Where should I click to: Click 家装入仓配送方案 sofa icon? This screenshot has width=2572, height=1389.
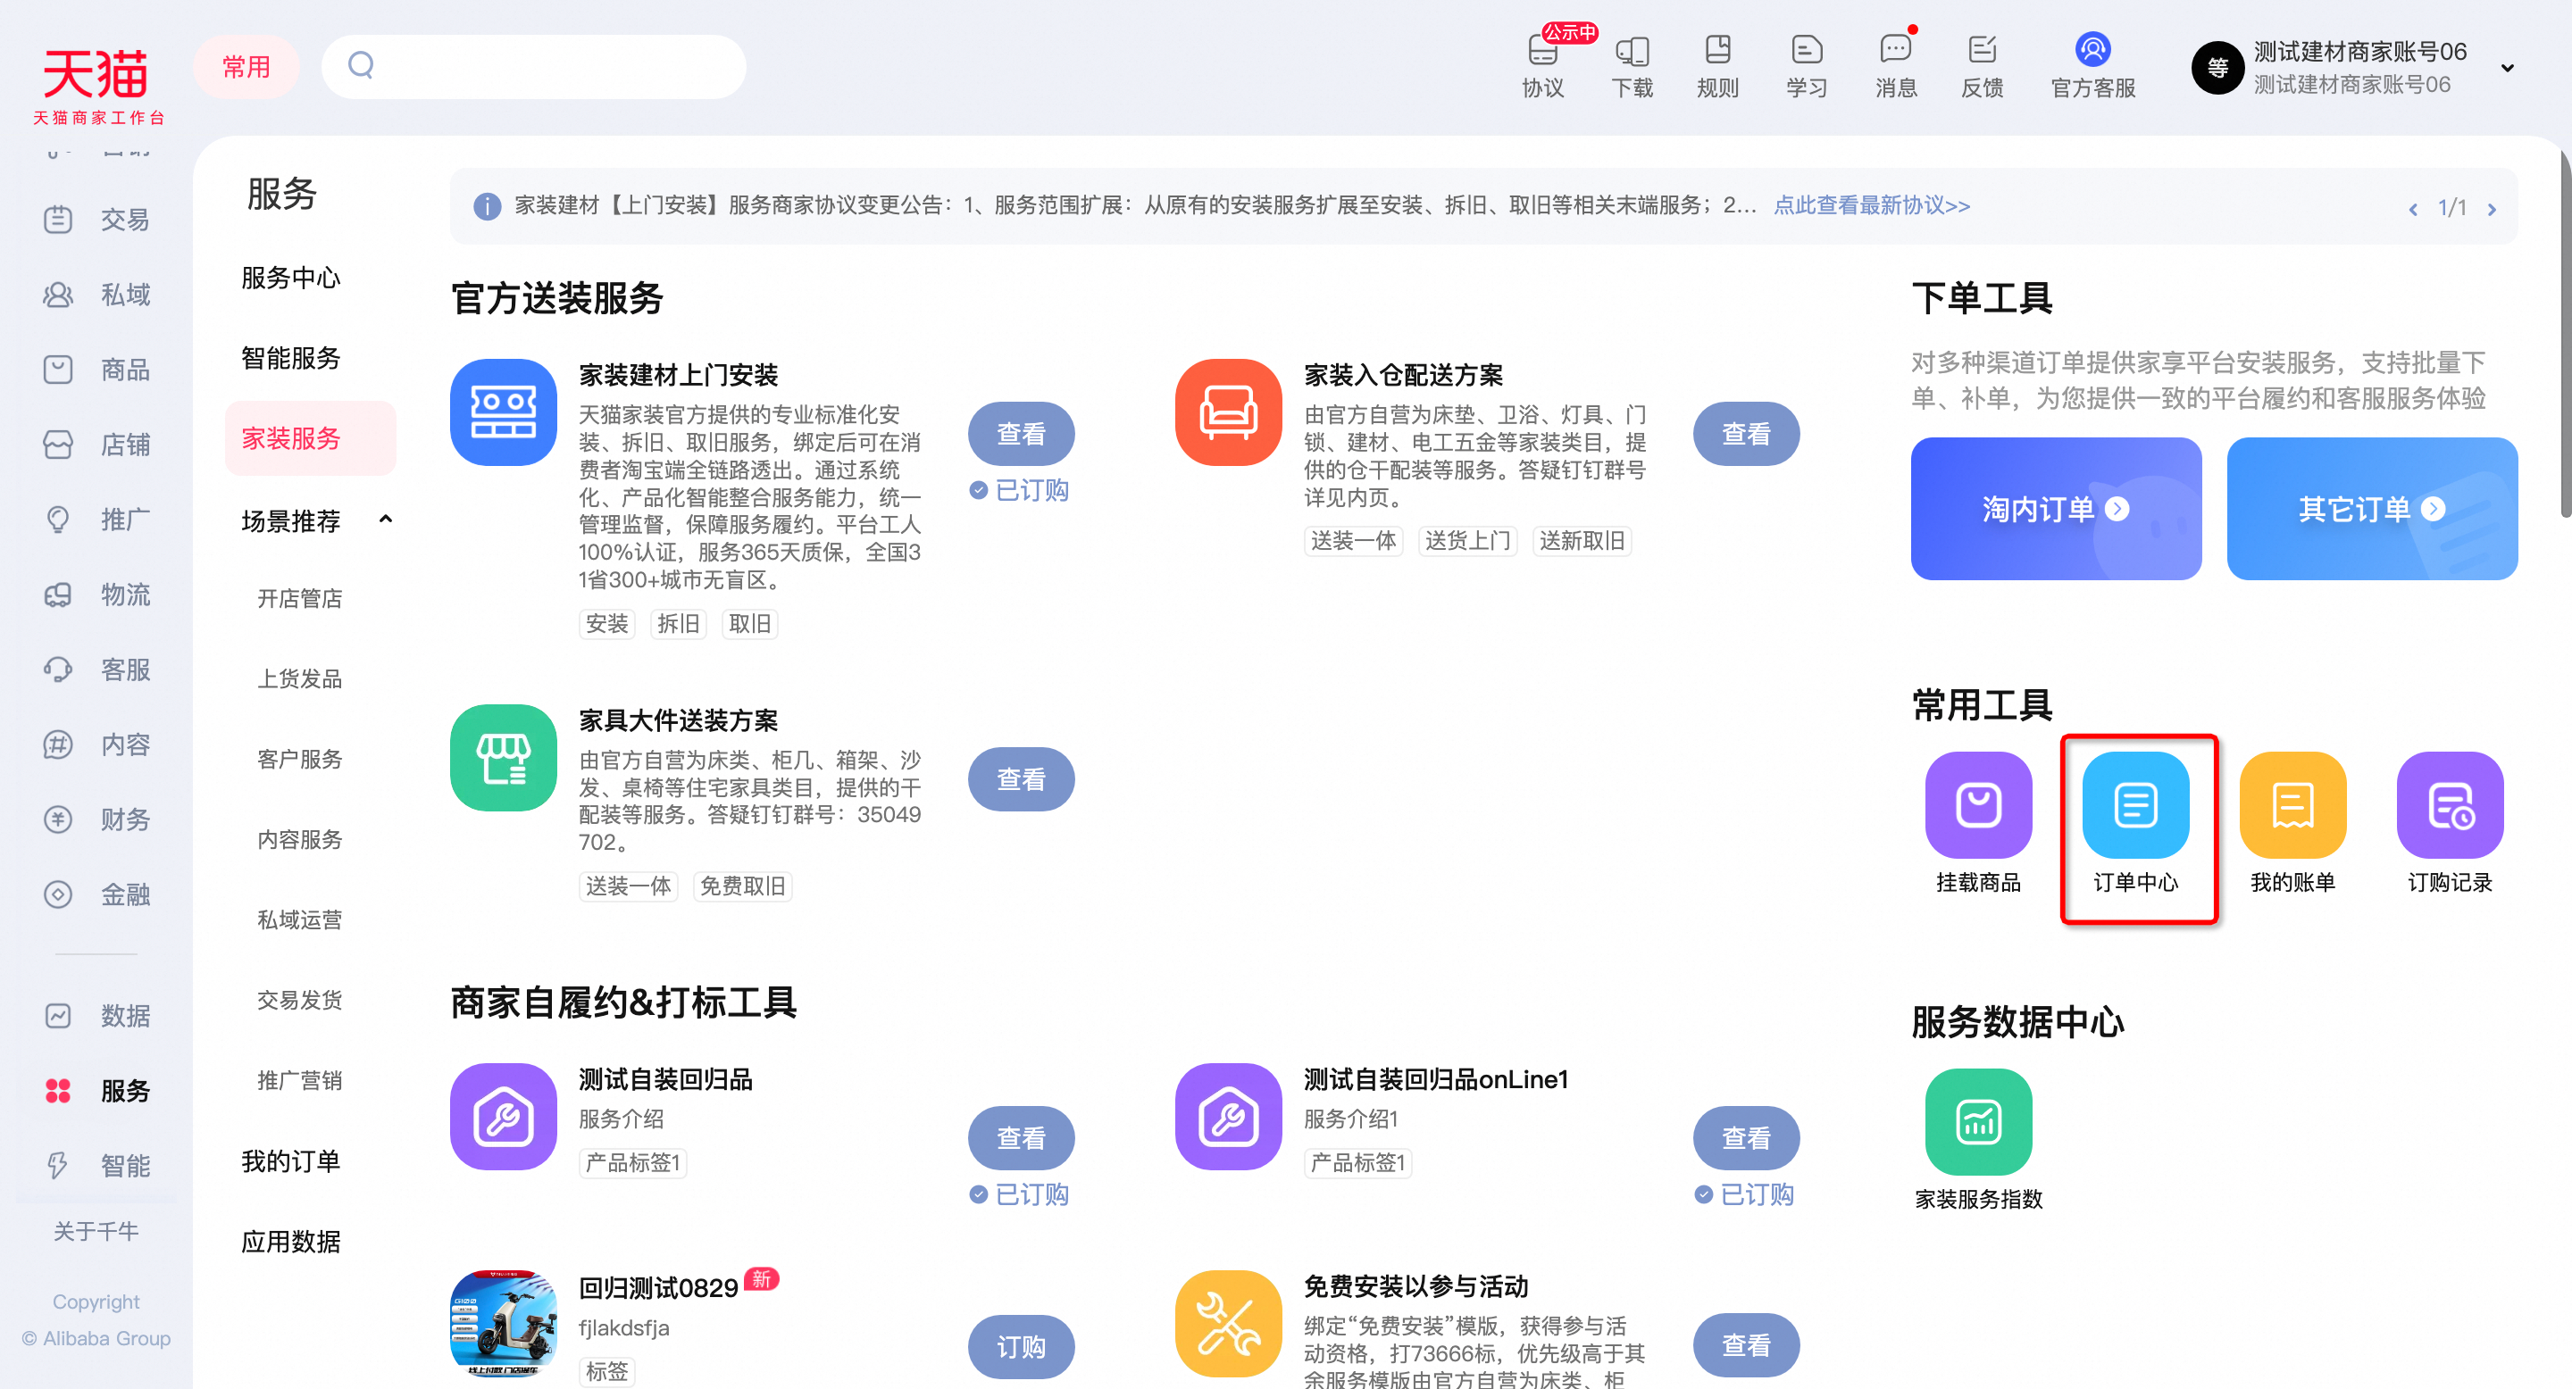tap(1228, 412)
